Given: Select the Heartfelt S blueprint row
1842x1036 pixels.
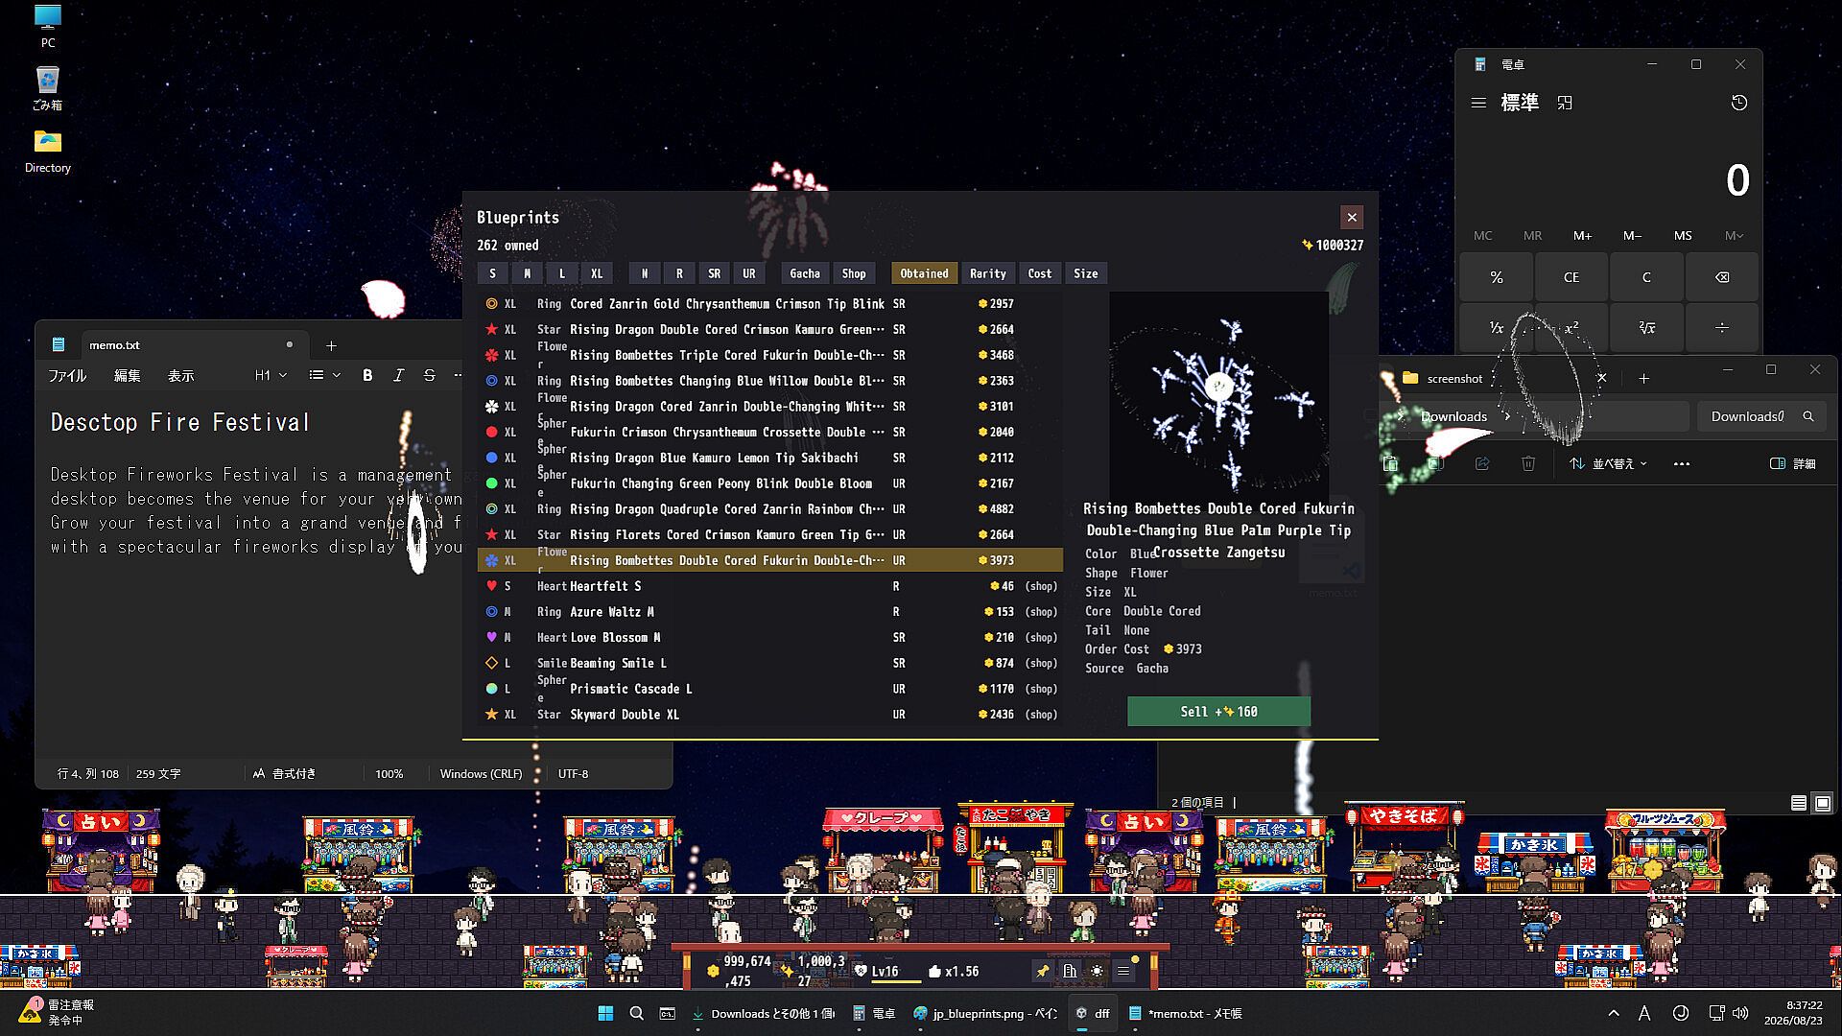Looking at the screenshot, I should 770,586.
